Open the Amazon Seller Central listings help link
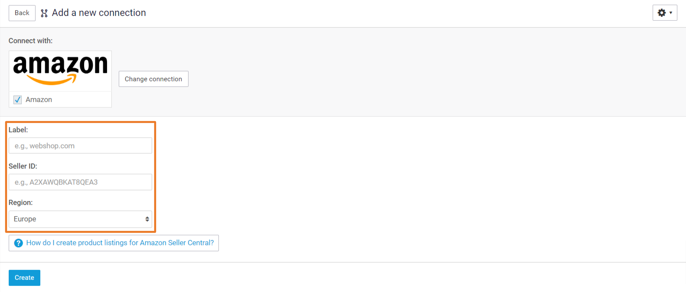The image size is (686, 292). tap(120, 243)
